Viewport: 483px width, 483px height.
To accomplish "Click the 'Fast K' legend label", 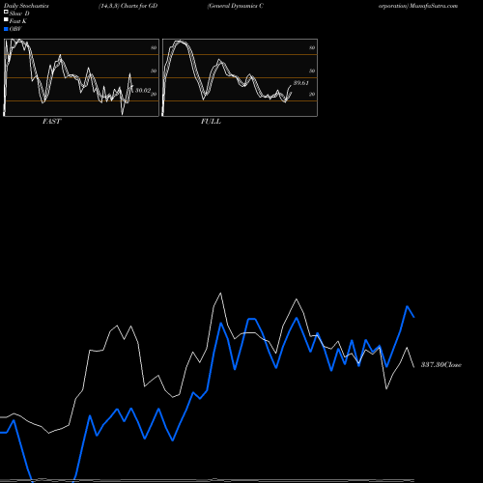I will tap(18, 21).
